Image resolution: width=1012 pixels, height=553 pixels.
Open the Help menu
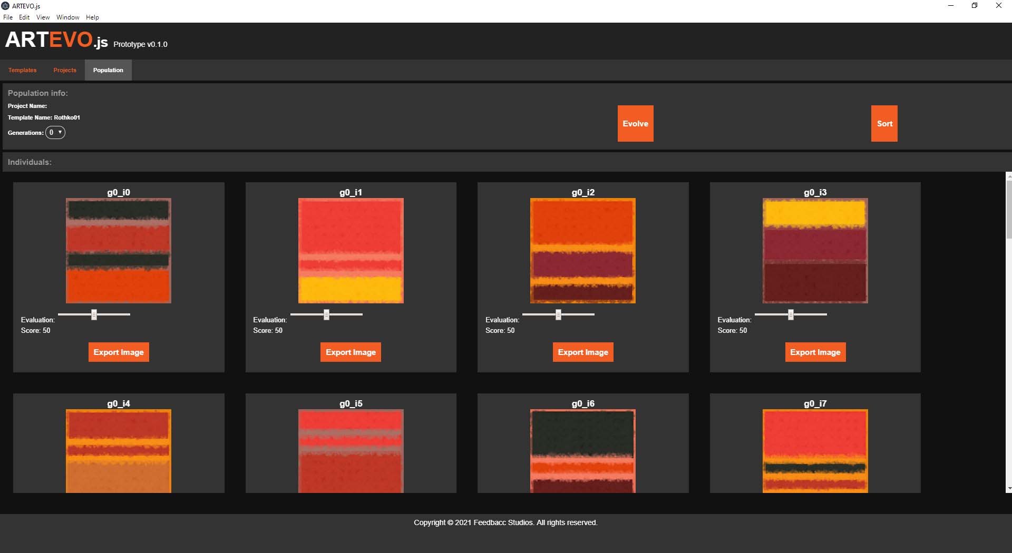coord(92,17)
